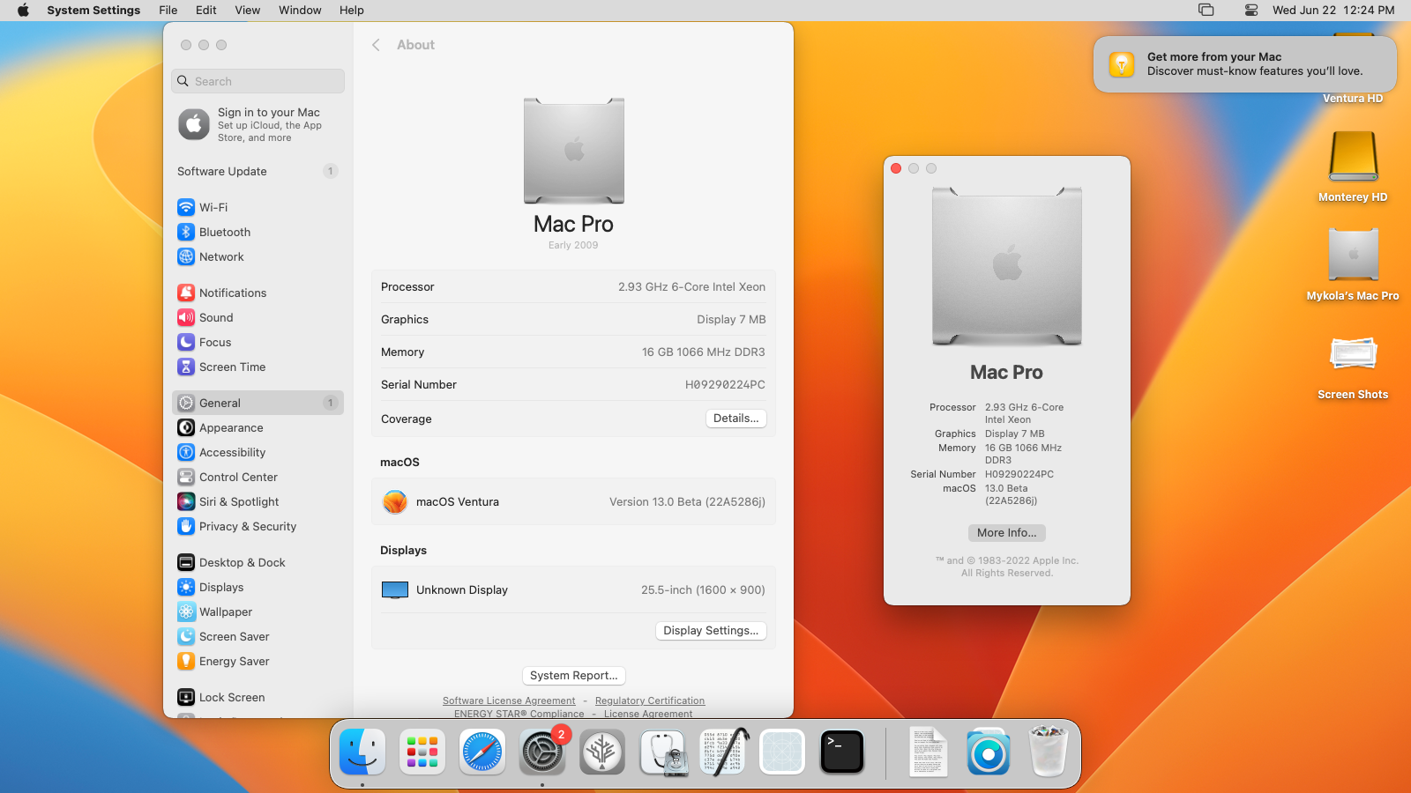Screen dimensions: 1411x793
Task: Click the date and time in menu bar
Action: coord(1333,10)
